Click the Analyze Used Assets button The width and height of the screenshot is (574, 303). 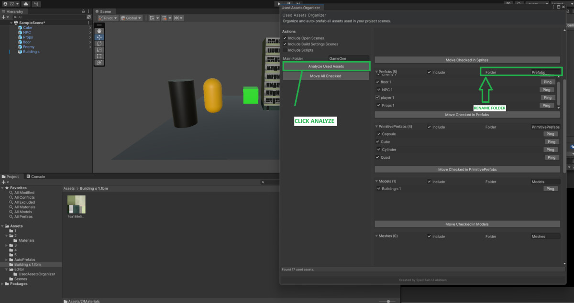(x=326, y=66)
